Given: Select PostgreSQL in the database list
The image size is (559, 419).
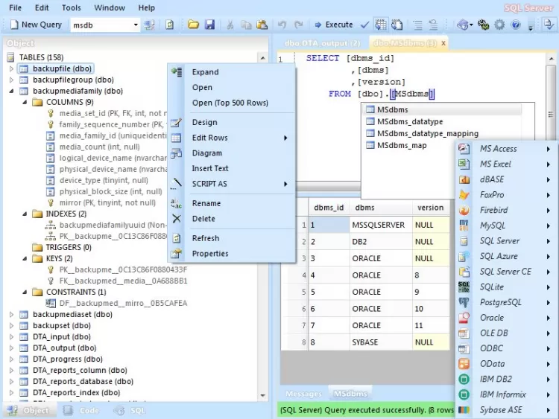Looking at the screenshot, I should pos(500,302).
